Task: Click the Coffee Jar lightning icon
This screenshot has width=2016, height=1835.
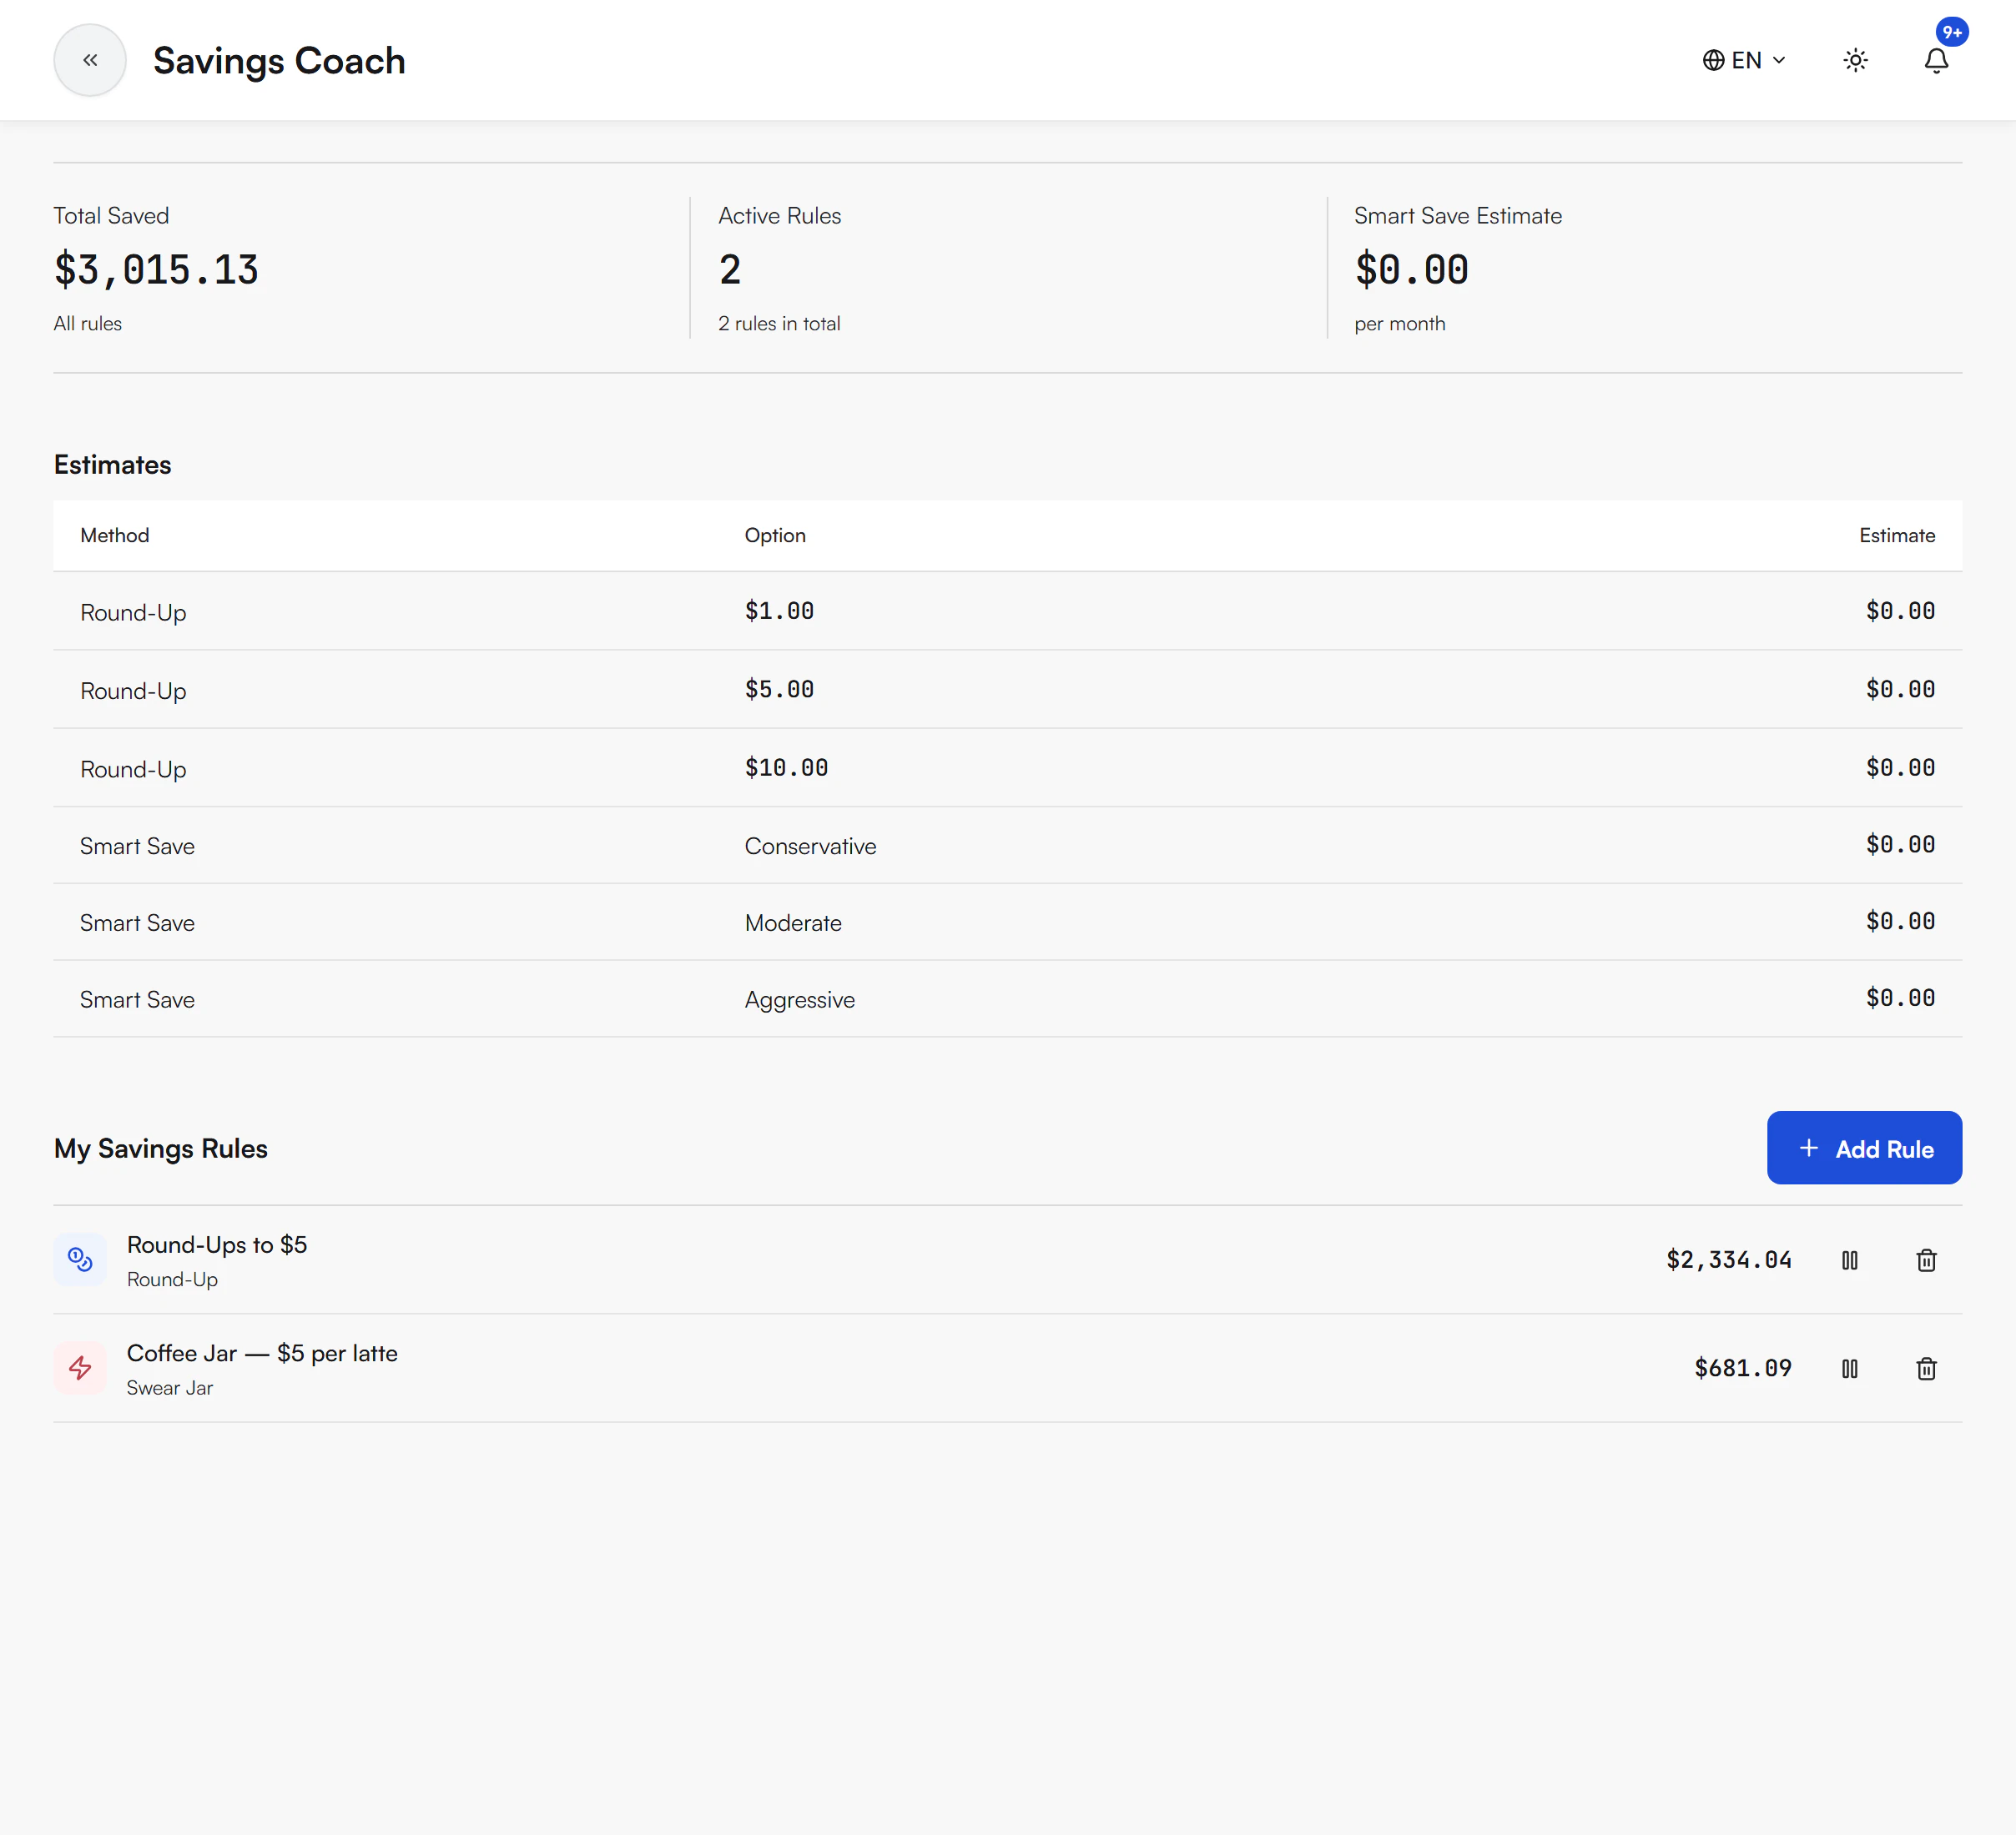Action: (x=80, y=1368)
